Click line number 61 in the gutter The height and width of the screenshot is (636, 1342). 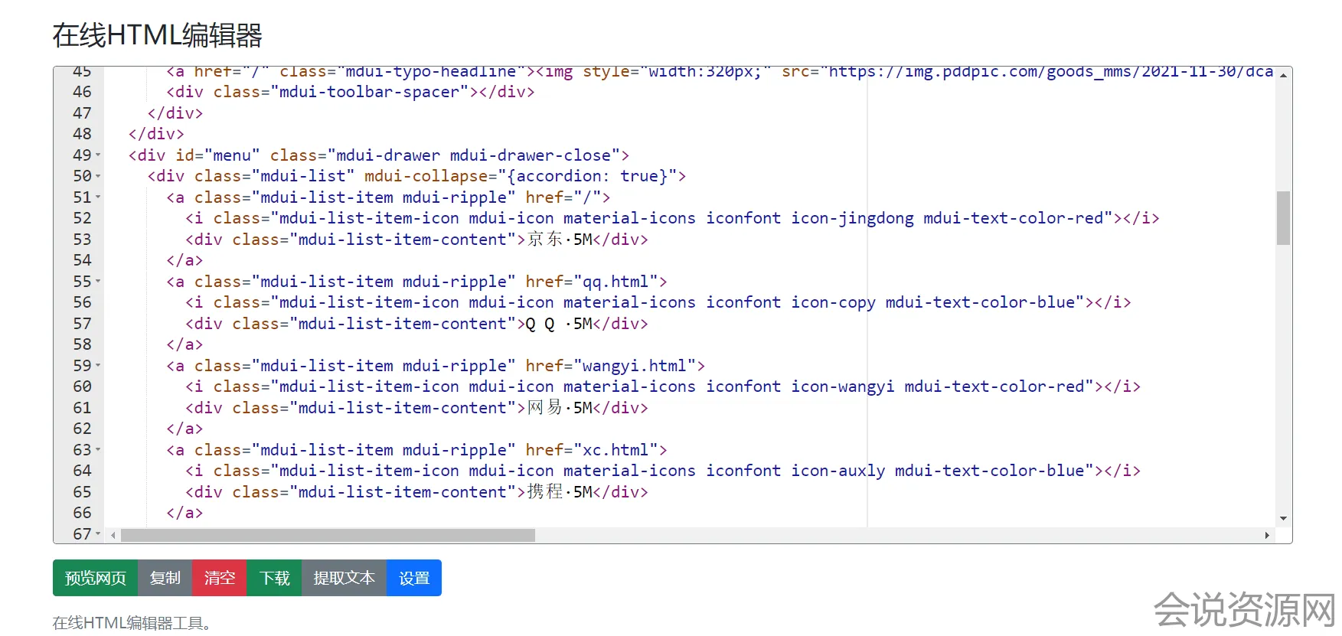click(82, 408)
